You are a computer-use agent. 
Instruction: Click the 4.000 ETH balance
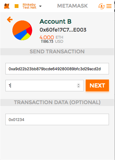51,37
